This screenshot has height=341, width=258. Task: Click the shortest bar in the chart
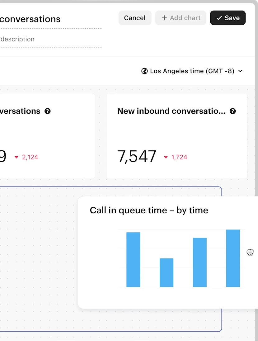pos(167,272)
